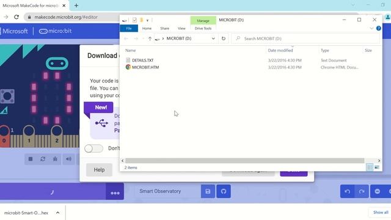Screen dimensions: 391x220
Task: Open more download options ellipsis
Action: (115, 191)
